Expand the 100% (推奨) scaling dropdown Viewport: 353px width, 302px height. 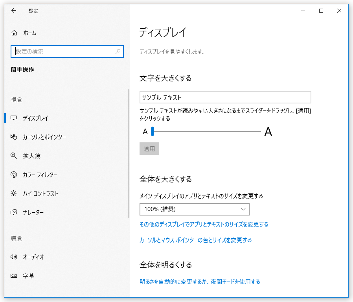[195, 209]
